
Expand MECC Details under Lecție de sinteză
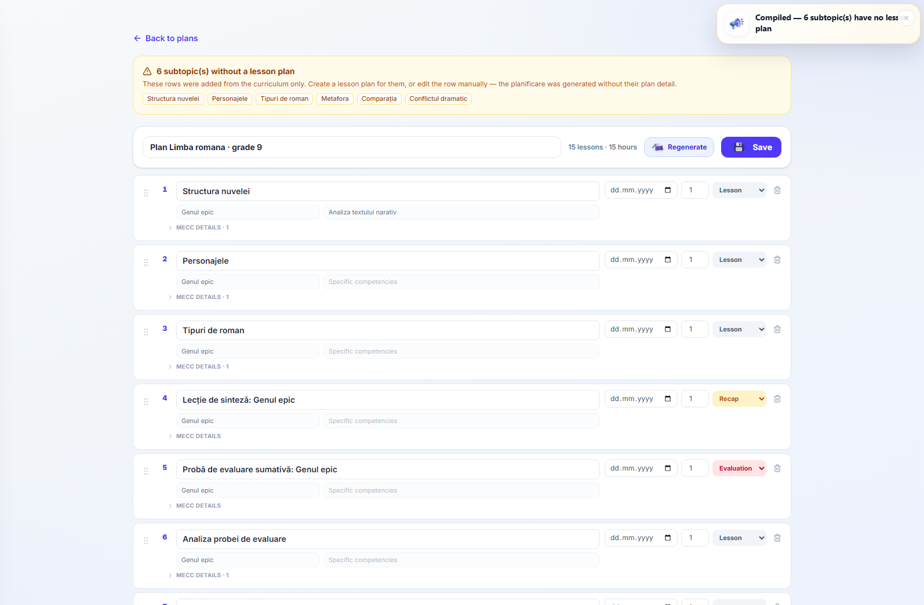coord(195,436)
